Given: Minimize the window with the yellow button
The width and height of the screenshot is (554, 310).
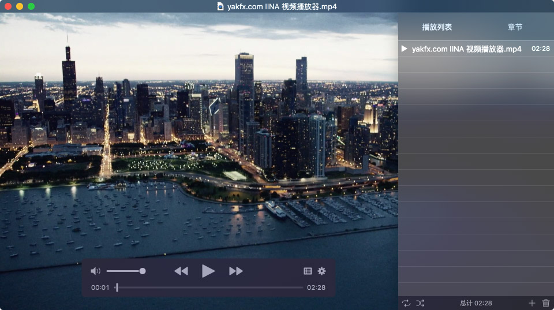Looking at the screenshot, I should [x=20, y=6].
